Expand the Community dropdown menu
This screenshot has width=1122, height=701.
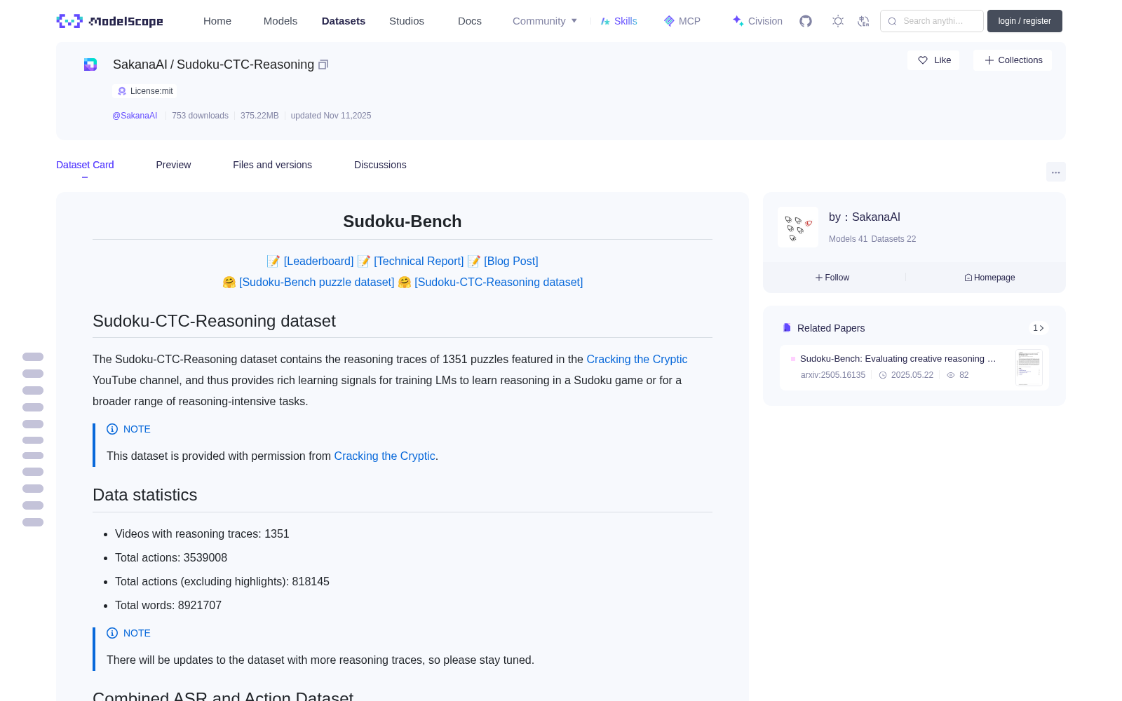(x=545, y=21)
